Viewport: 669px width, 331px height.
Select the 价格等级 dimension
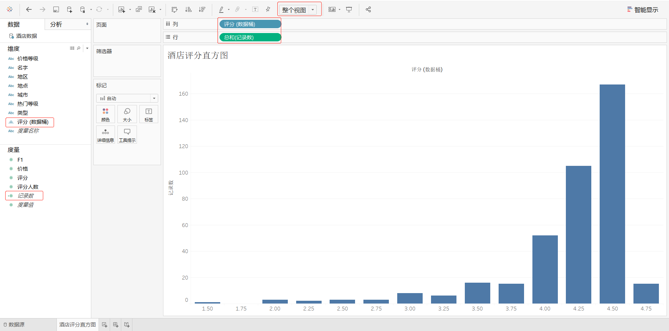point(28,58)
